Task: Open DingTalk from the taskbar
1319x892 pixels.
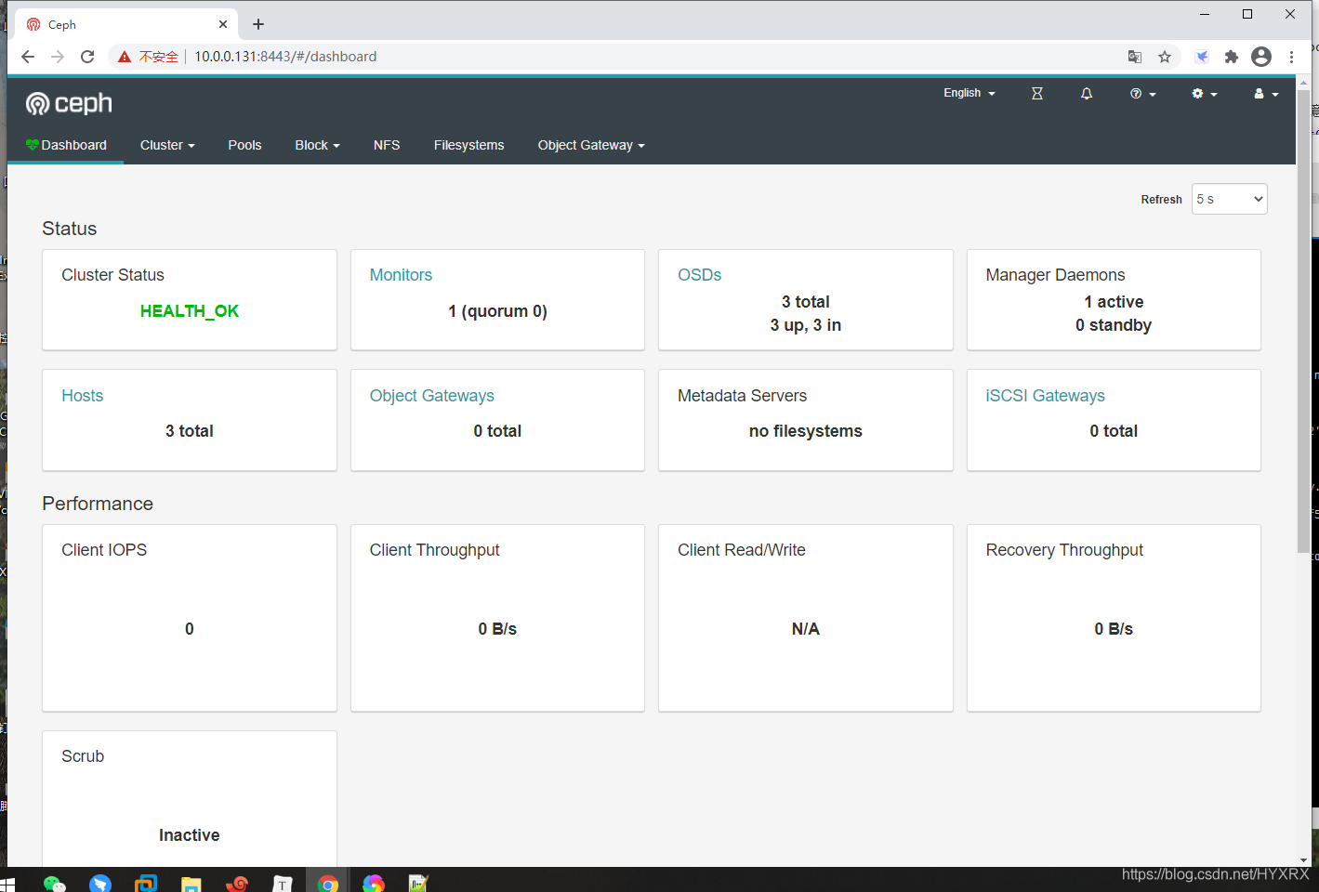Action: (x=100, y=884)
